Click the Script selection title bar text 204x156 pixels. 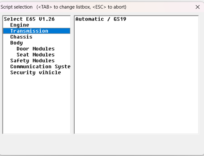point(17,7)
